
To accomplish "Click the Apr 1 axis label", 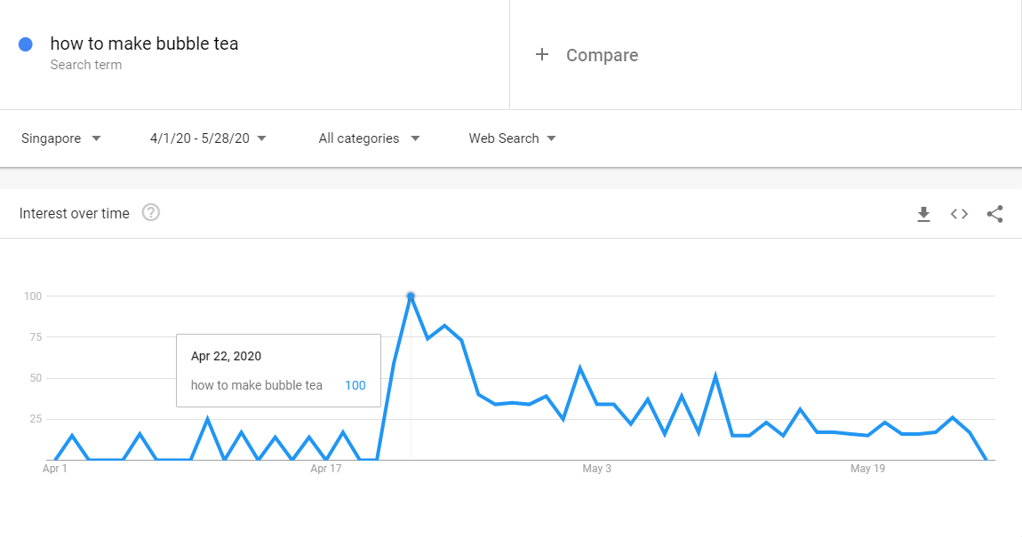I will [x=55, y=469].
